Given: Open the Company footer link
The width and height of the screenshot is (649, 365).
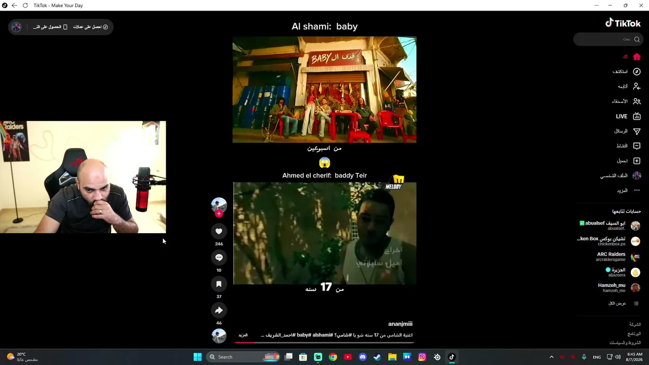Looking at the screenshot, I should coord(635,324).
